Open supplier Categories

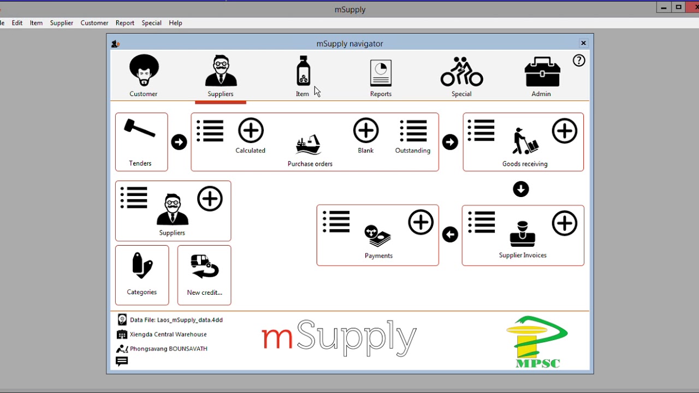[142, 275]
